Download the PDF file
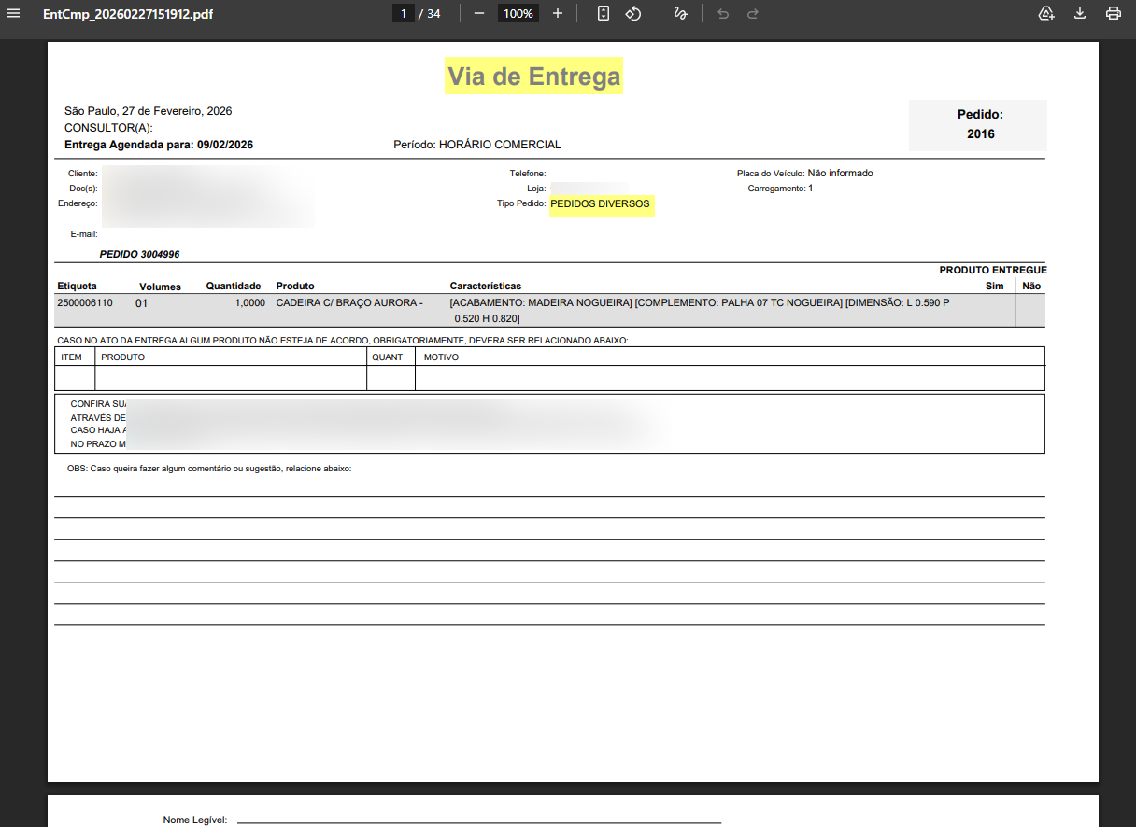The width and height of the screenshot is (1136, 827). click(1080, 14)
